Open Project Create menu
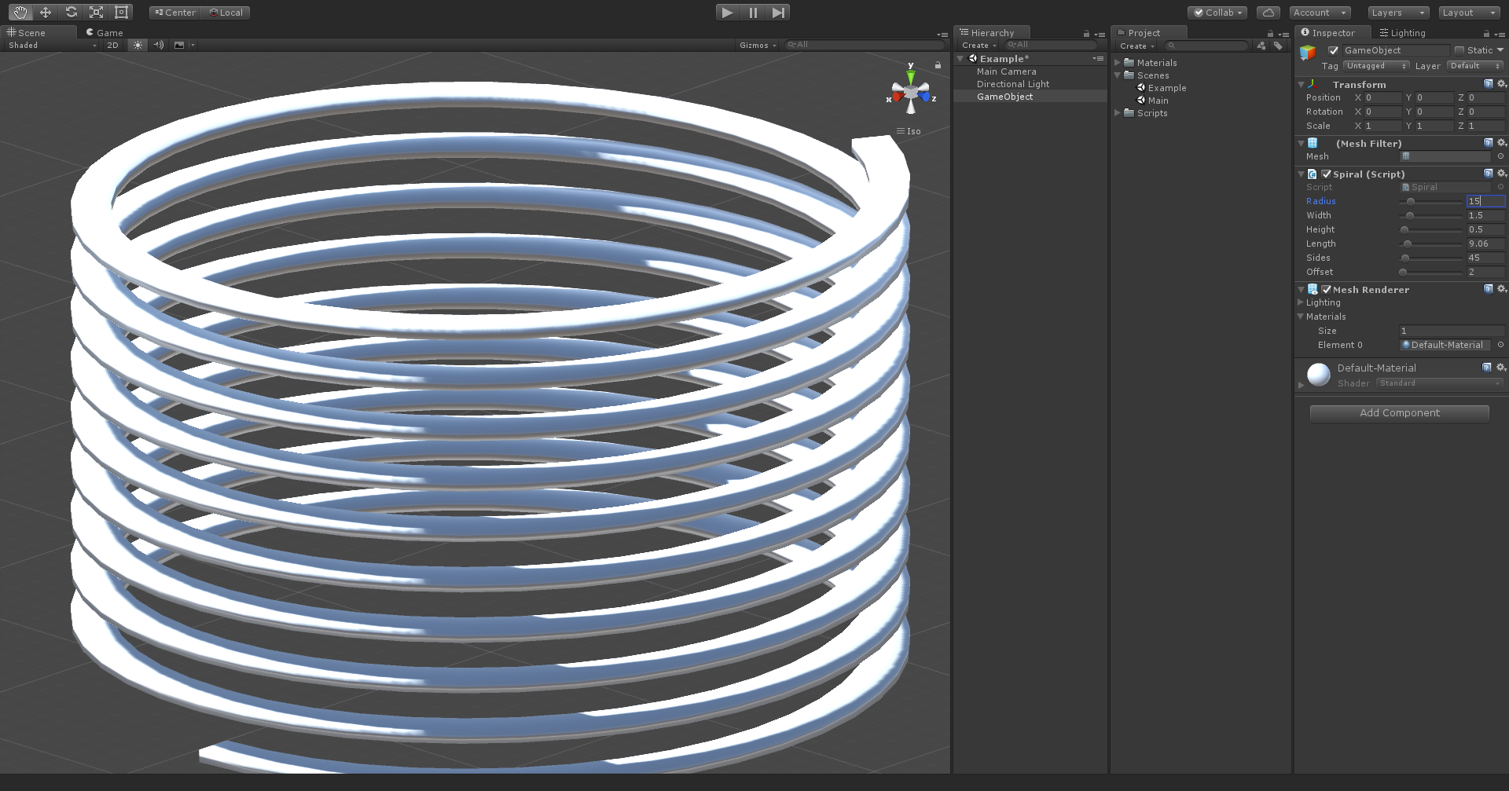Screen dimensions: 1509x791 pyautogui.click(x=1136, y=46)
